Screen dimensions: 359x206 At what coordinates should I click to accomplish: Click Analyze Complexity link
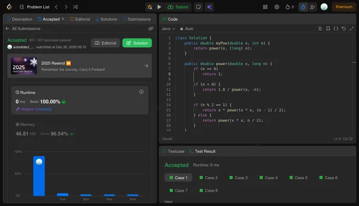click(34, 109)
